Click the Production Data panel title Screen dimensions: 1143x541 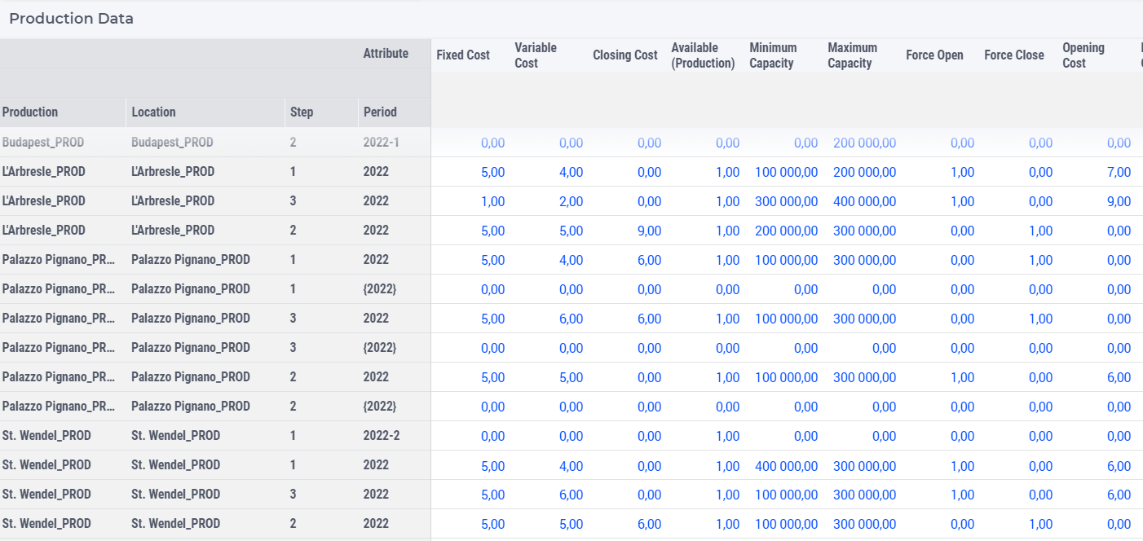point(71,18)
